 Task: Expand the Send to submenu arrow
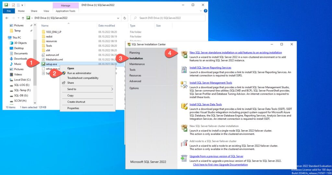coord(112,89)
